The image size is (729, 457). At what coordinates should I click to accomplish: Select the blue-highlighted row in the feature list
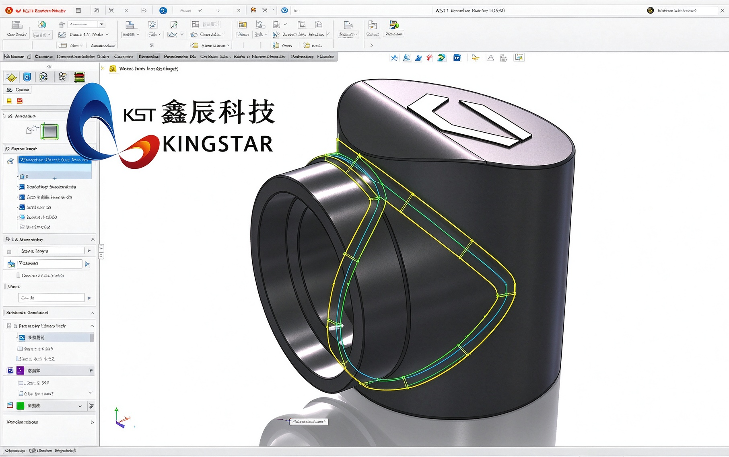click(55, 160)
